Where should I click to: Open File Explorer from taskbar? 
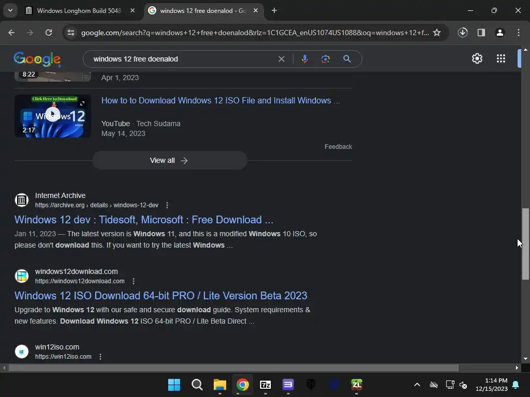click(x=219, y=385)
